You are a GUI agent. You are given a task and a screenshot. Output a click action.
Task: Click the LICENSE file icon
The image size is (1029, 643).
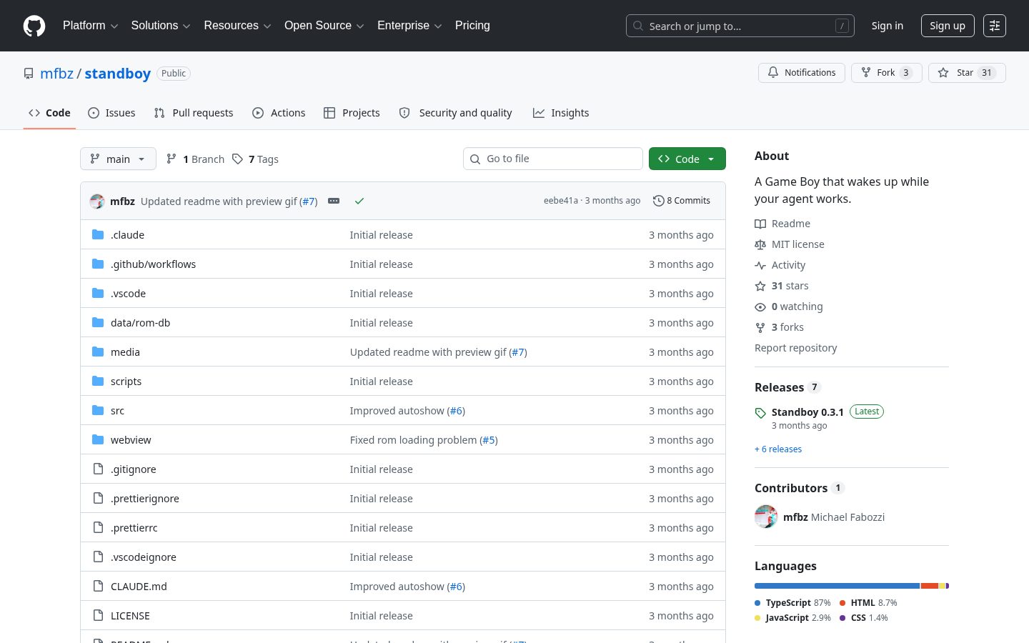pos(98,615)
